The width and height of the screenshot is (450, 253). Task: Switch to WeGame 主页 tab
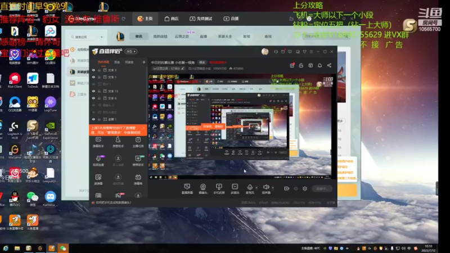point(145,19)
